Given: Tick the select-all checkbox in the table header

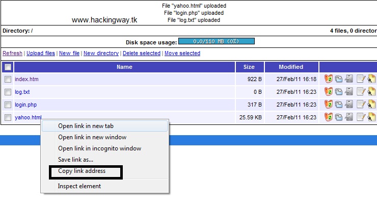Looking at the screenshot, I should coord(8,67).
